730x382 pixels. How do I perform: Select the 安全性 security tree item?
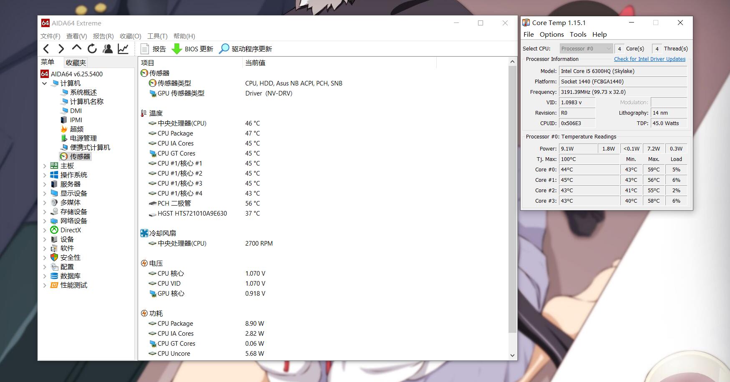pyautogui.click(x=70, y=257)
